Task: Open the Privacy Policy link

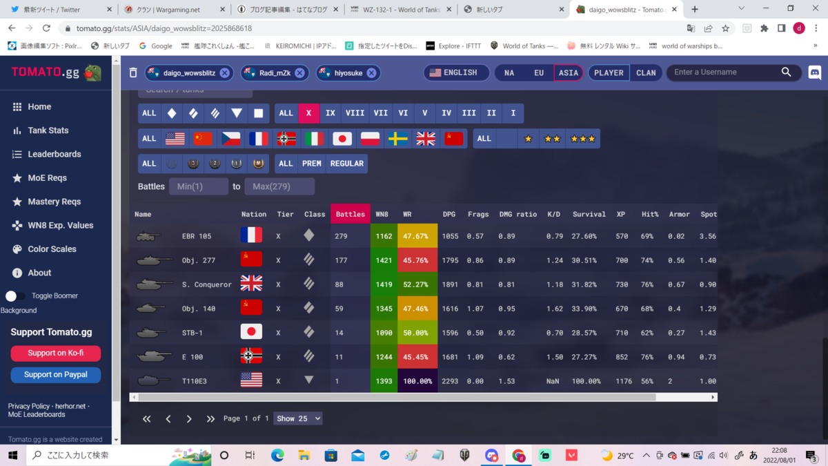Action: (29, 407)
